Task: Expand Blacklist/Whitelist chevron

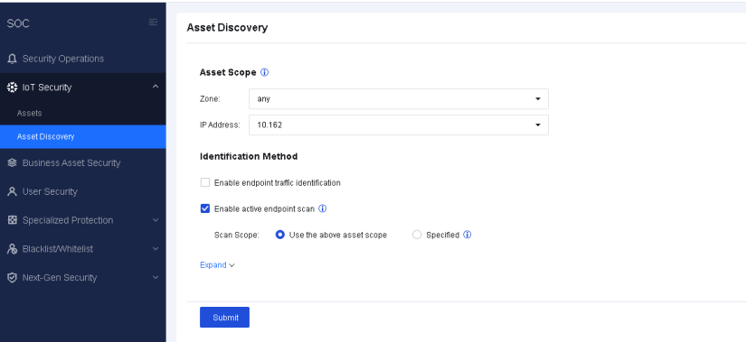Action: 156,248
